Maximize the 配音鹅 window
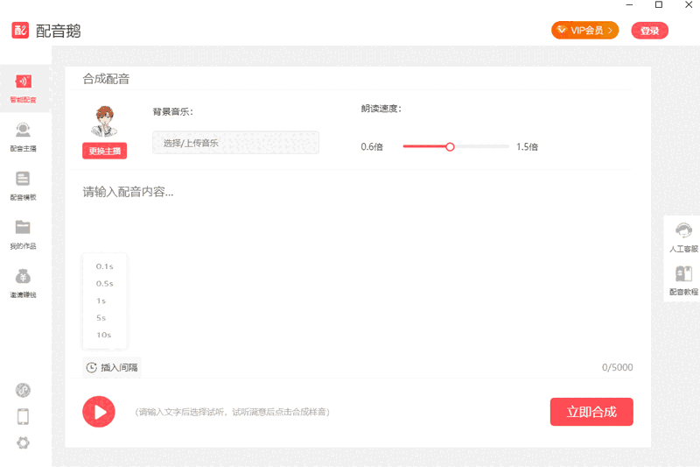The image size is (700, 467). point(659,5)
